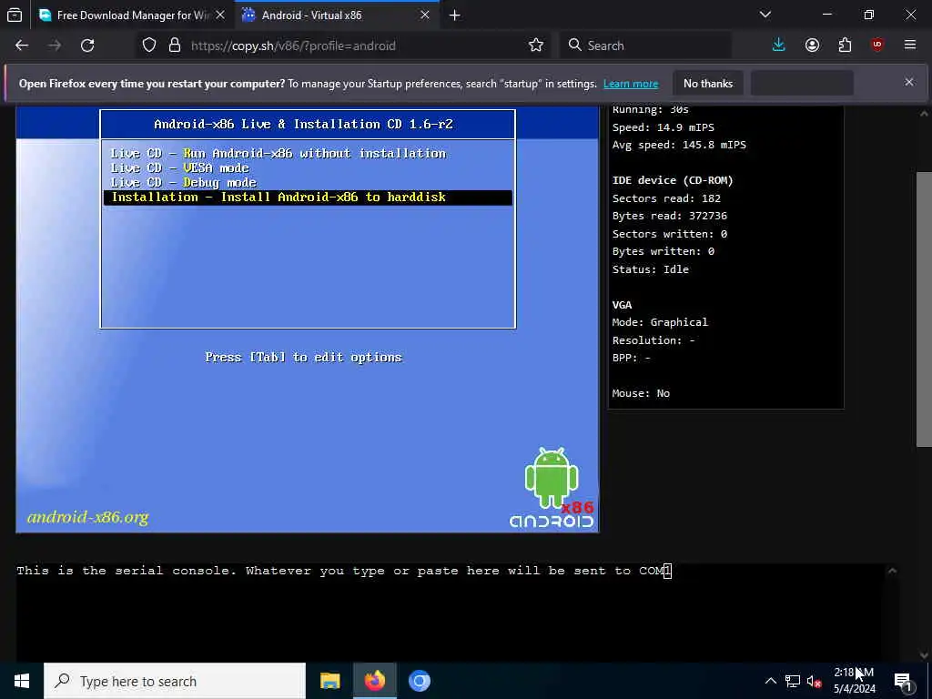This screenshot has height=699, width=932.
Task: Open Firefox from the taskbar
Action: coord(374,681)
